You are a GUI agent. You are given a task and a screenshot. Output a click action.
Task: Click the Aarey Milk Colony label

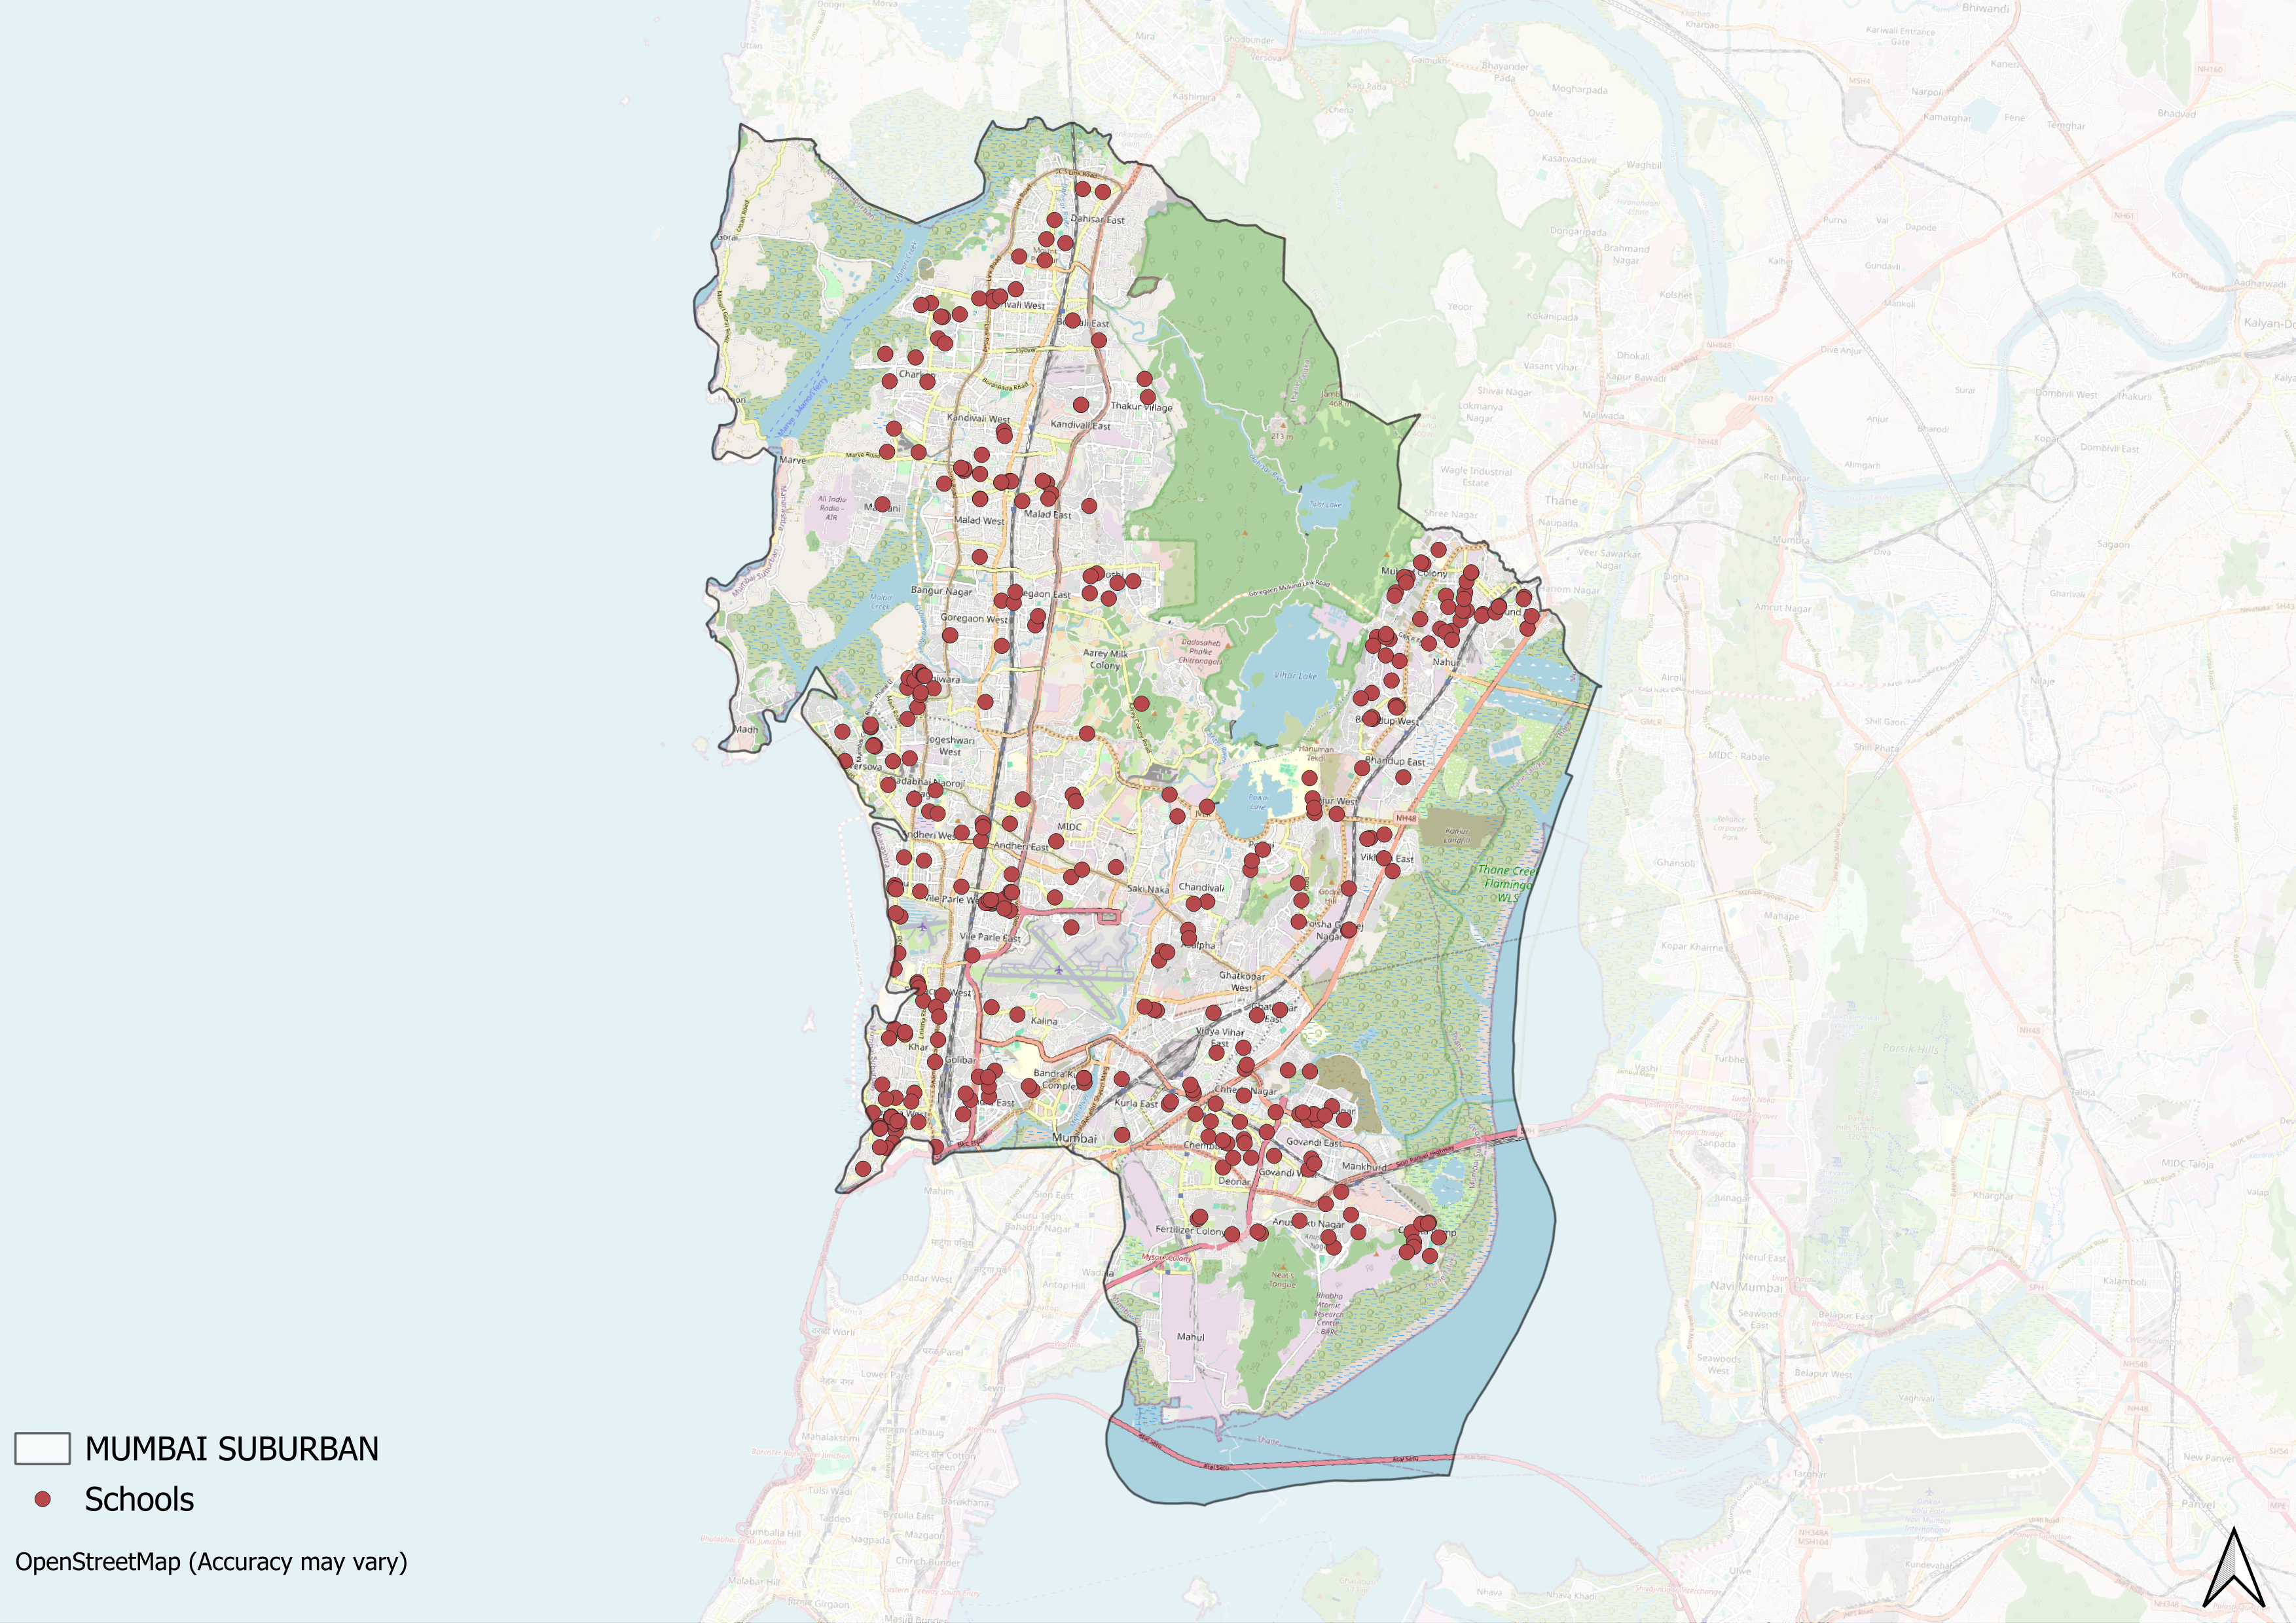[x=1105, y=658]
